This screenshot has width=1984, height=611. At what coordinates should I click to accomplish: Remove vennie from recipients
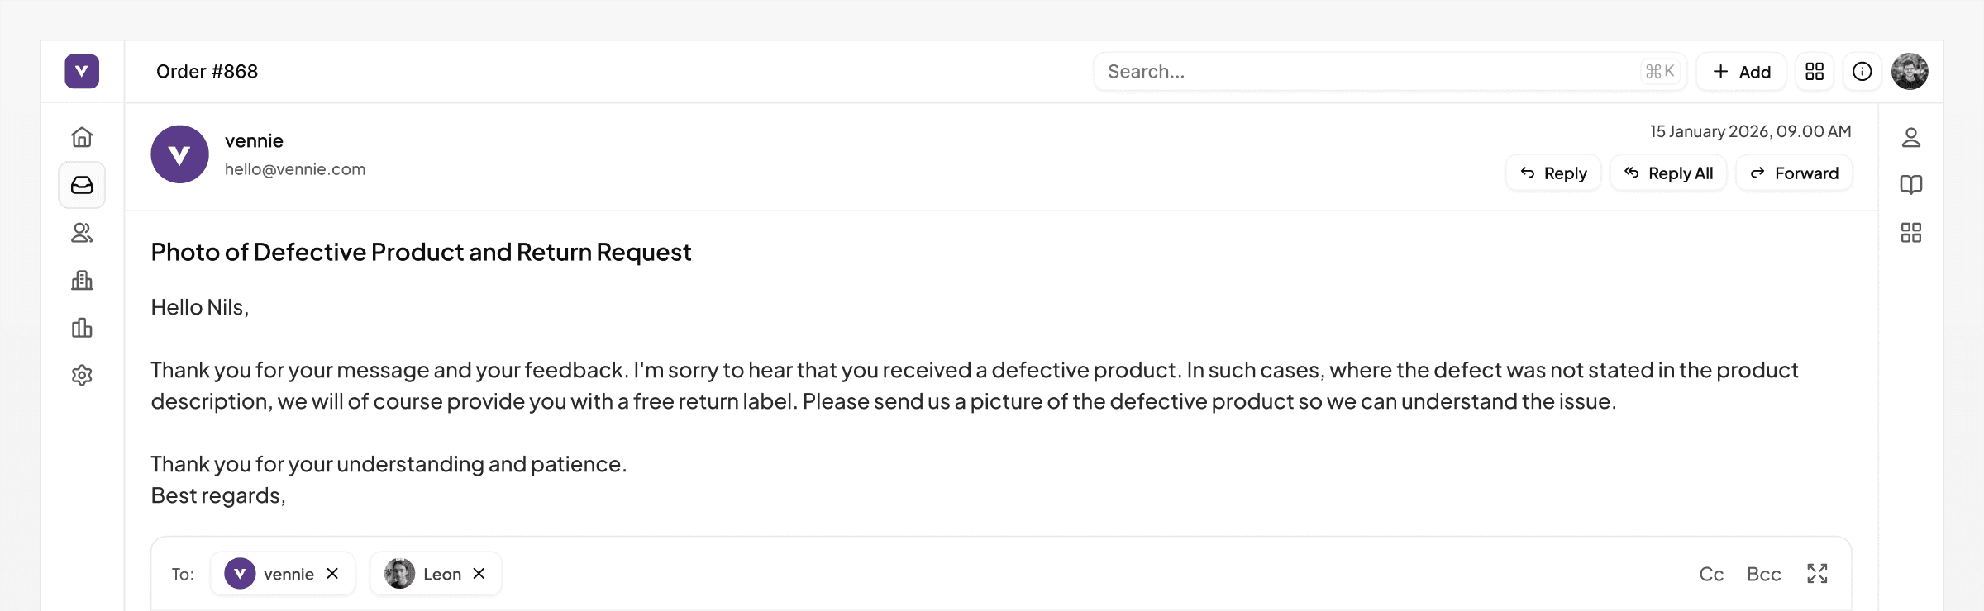pyautogui.click(x=332, y=574)
